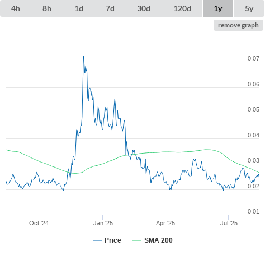Switch to the 8h time range

pos(47,8)
